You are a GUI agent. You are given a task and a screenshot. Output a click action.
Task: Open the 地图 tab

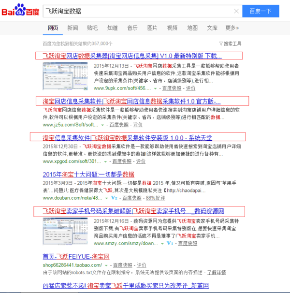(192, 28)
